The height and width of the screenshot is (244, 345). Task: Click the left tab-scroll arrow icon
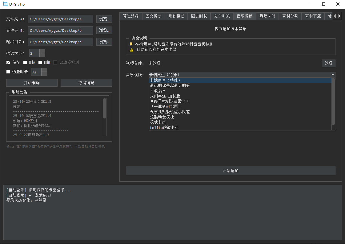point(334,16)
